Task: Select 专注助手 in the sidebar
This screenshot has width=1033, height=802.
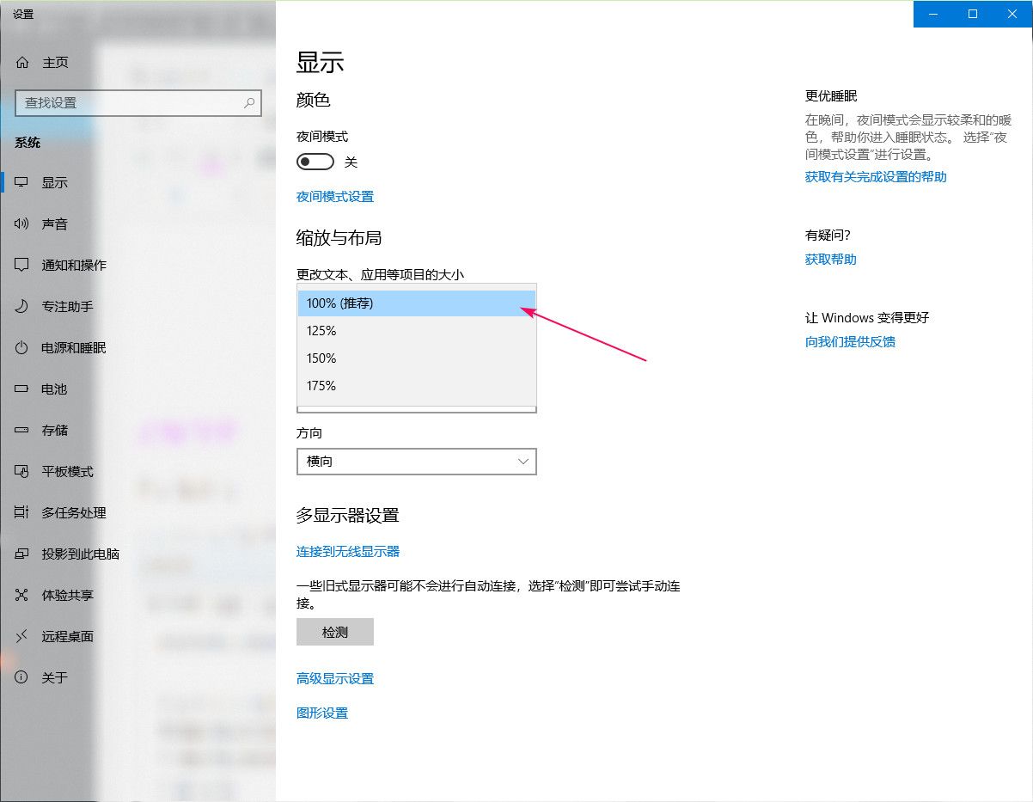Action: [138, 307]
